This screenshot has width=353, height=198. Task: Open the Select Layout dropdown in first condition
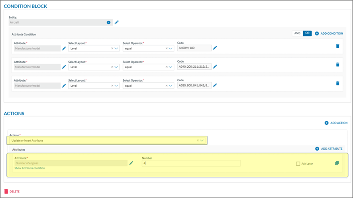tap(116, 49)
